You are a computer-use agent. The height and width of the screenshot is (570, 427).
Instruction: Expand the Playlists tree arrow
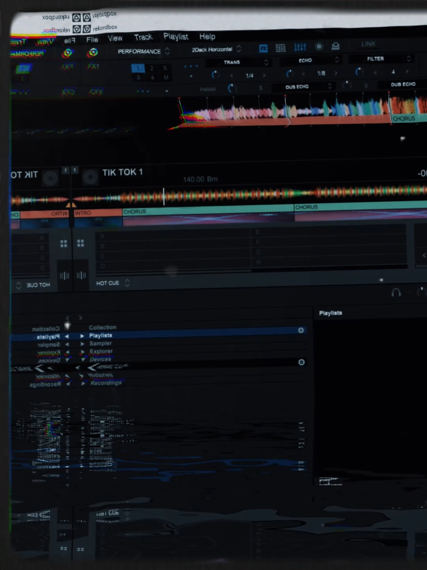pos(82,336)
